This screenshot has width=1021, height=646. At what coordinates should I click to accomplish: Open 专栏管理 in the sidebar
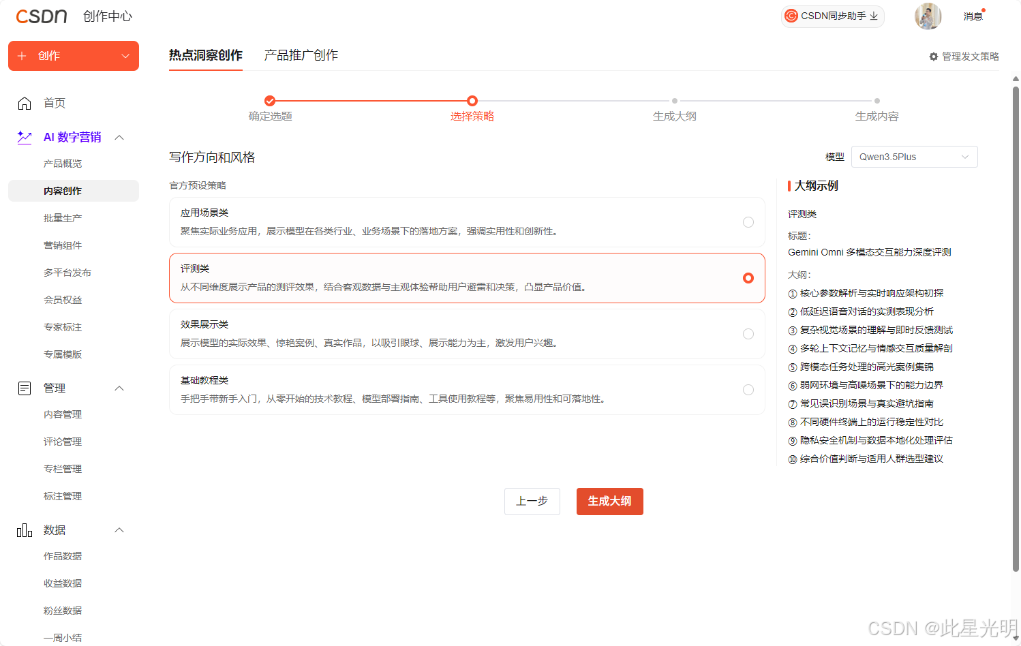(x=63, y=469)
